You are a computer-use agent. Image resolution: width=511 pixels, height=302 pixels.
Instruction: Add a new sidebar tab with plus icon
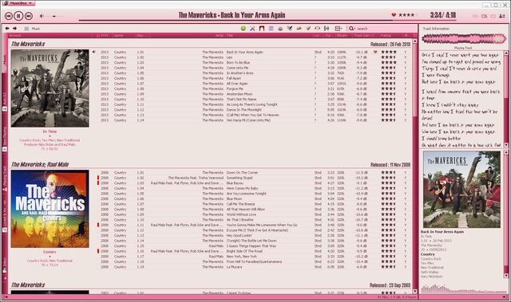point(5,278)
